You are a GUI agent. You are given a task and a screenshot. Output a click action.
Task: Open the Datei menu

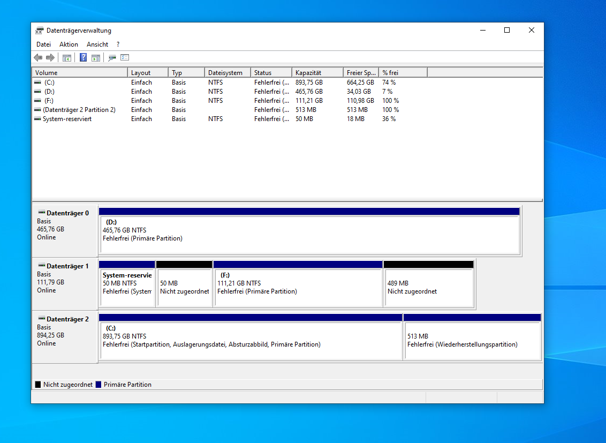[44, 44]
